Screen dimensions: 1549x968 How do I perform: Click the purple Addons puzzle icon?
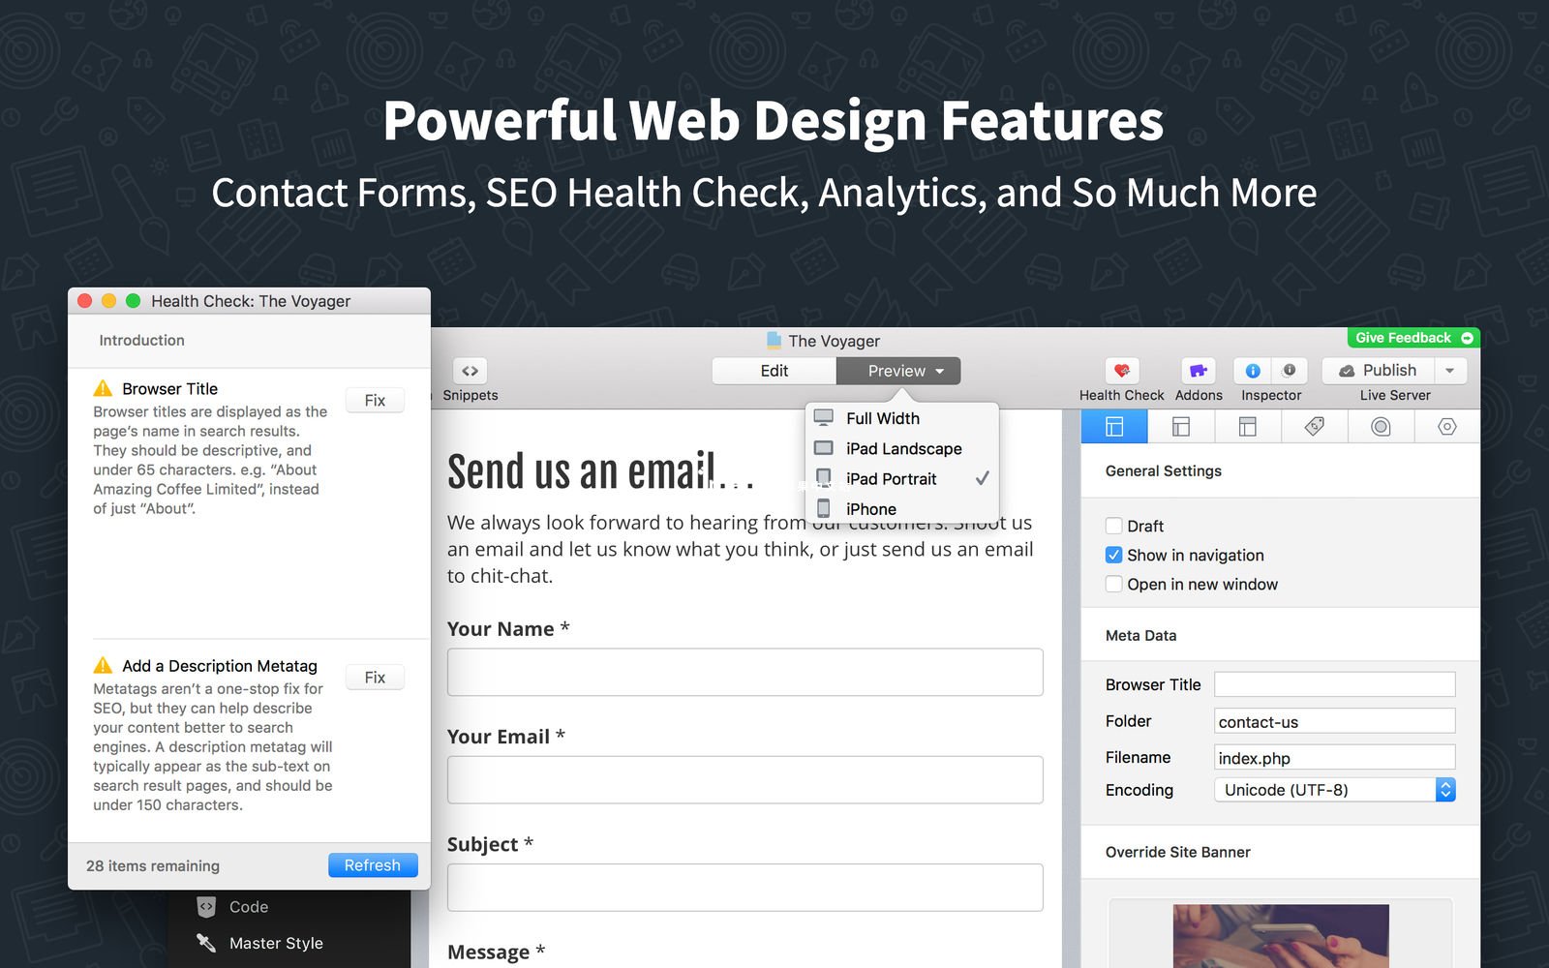1199,371
